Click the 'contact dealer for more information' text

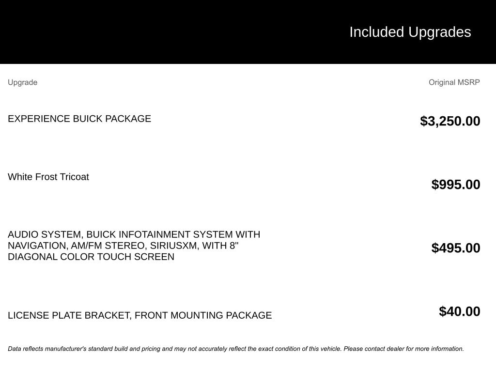414,349
